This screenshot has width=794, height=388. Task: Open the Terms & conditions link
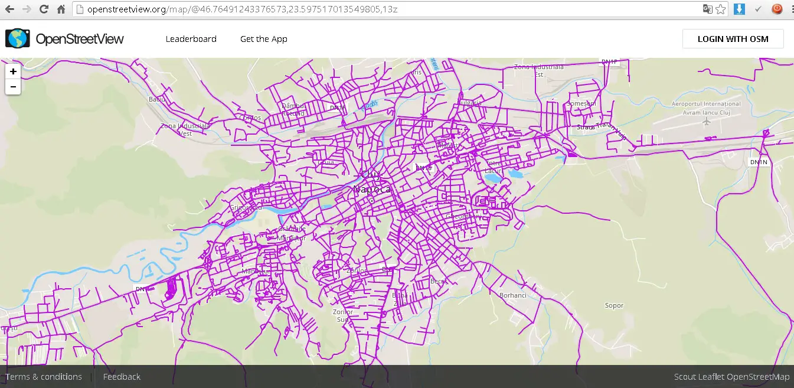coord(44,377)
